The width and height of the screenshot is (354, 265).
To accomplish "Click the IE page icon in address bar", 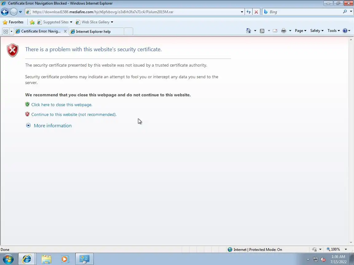I will click(29, 12).
